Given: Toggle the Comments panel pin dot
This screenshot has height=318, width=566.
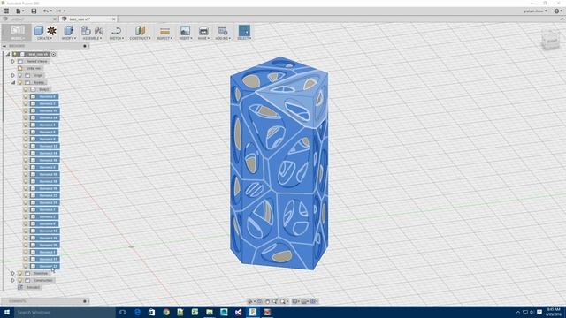Looking at the screenshot, I should tap(85, 301).
